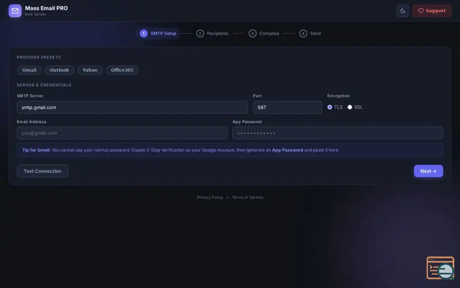This screenshot has height=288, width=460.
Task: Click into the Email Address field
Action: coord(122,133)
